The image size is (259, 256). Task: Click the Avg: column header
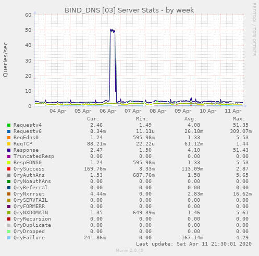coord(190,119)
